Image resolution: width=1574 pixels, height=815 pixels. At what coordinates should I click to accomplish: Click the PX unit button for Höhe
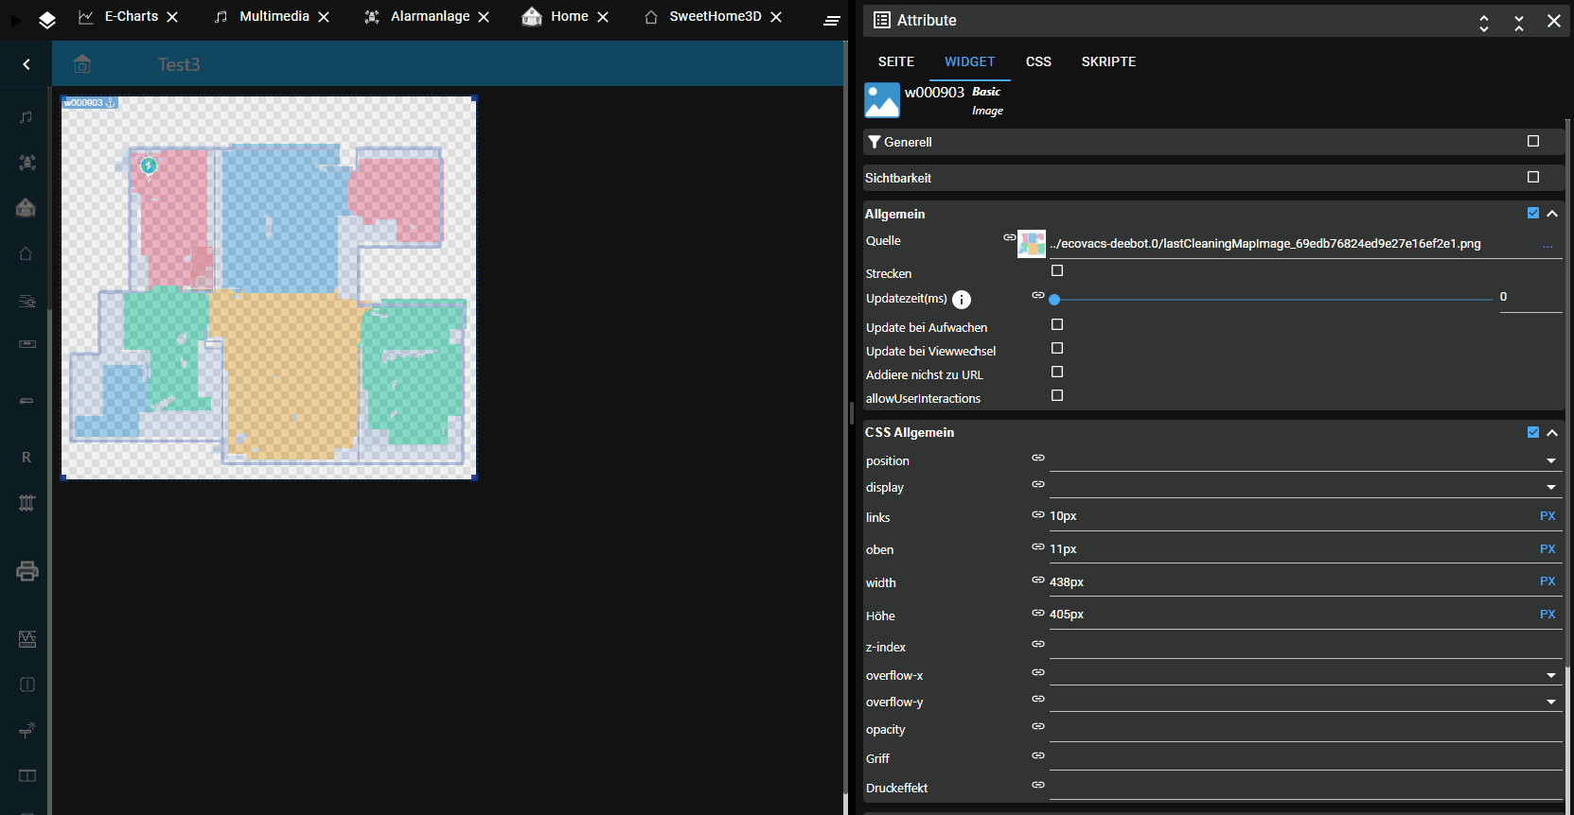[x=1547, y=615]
